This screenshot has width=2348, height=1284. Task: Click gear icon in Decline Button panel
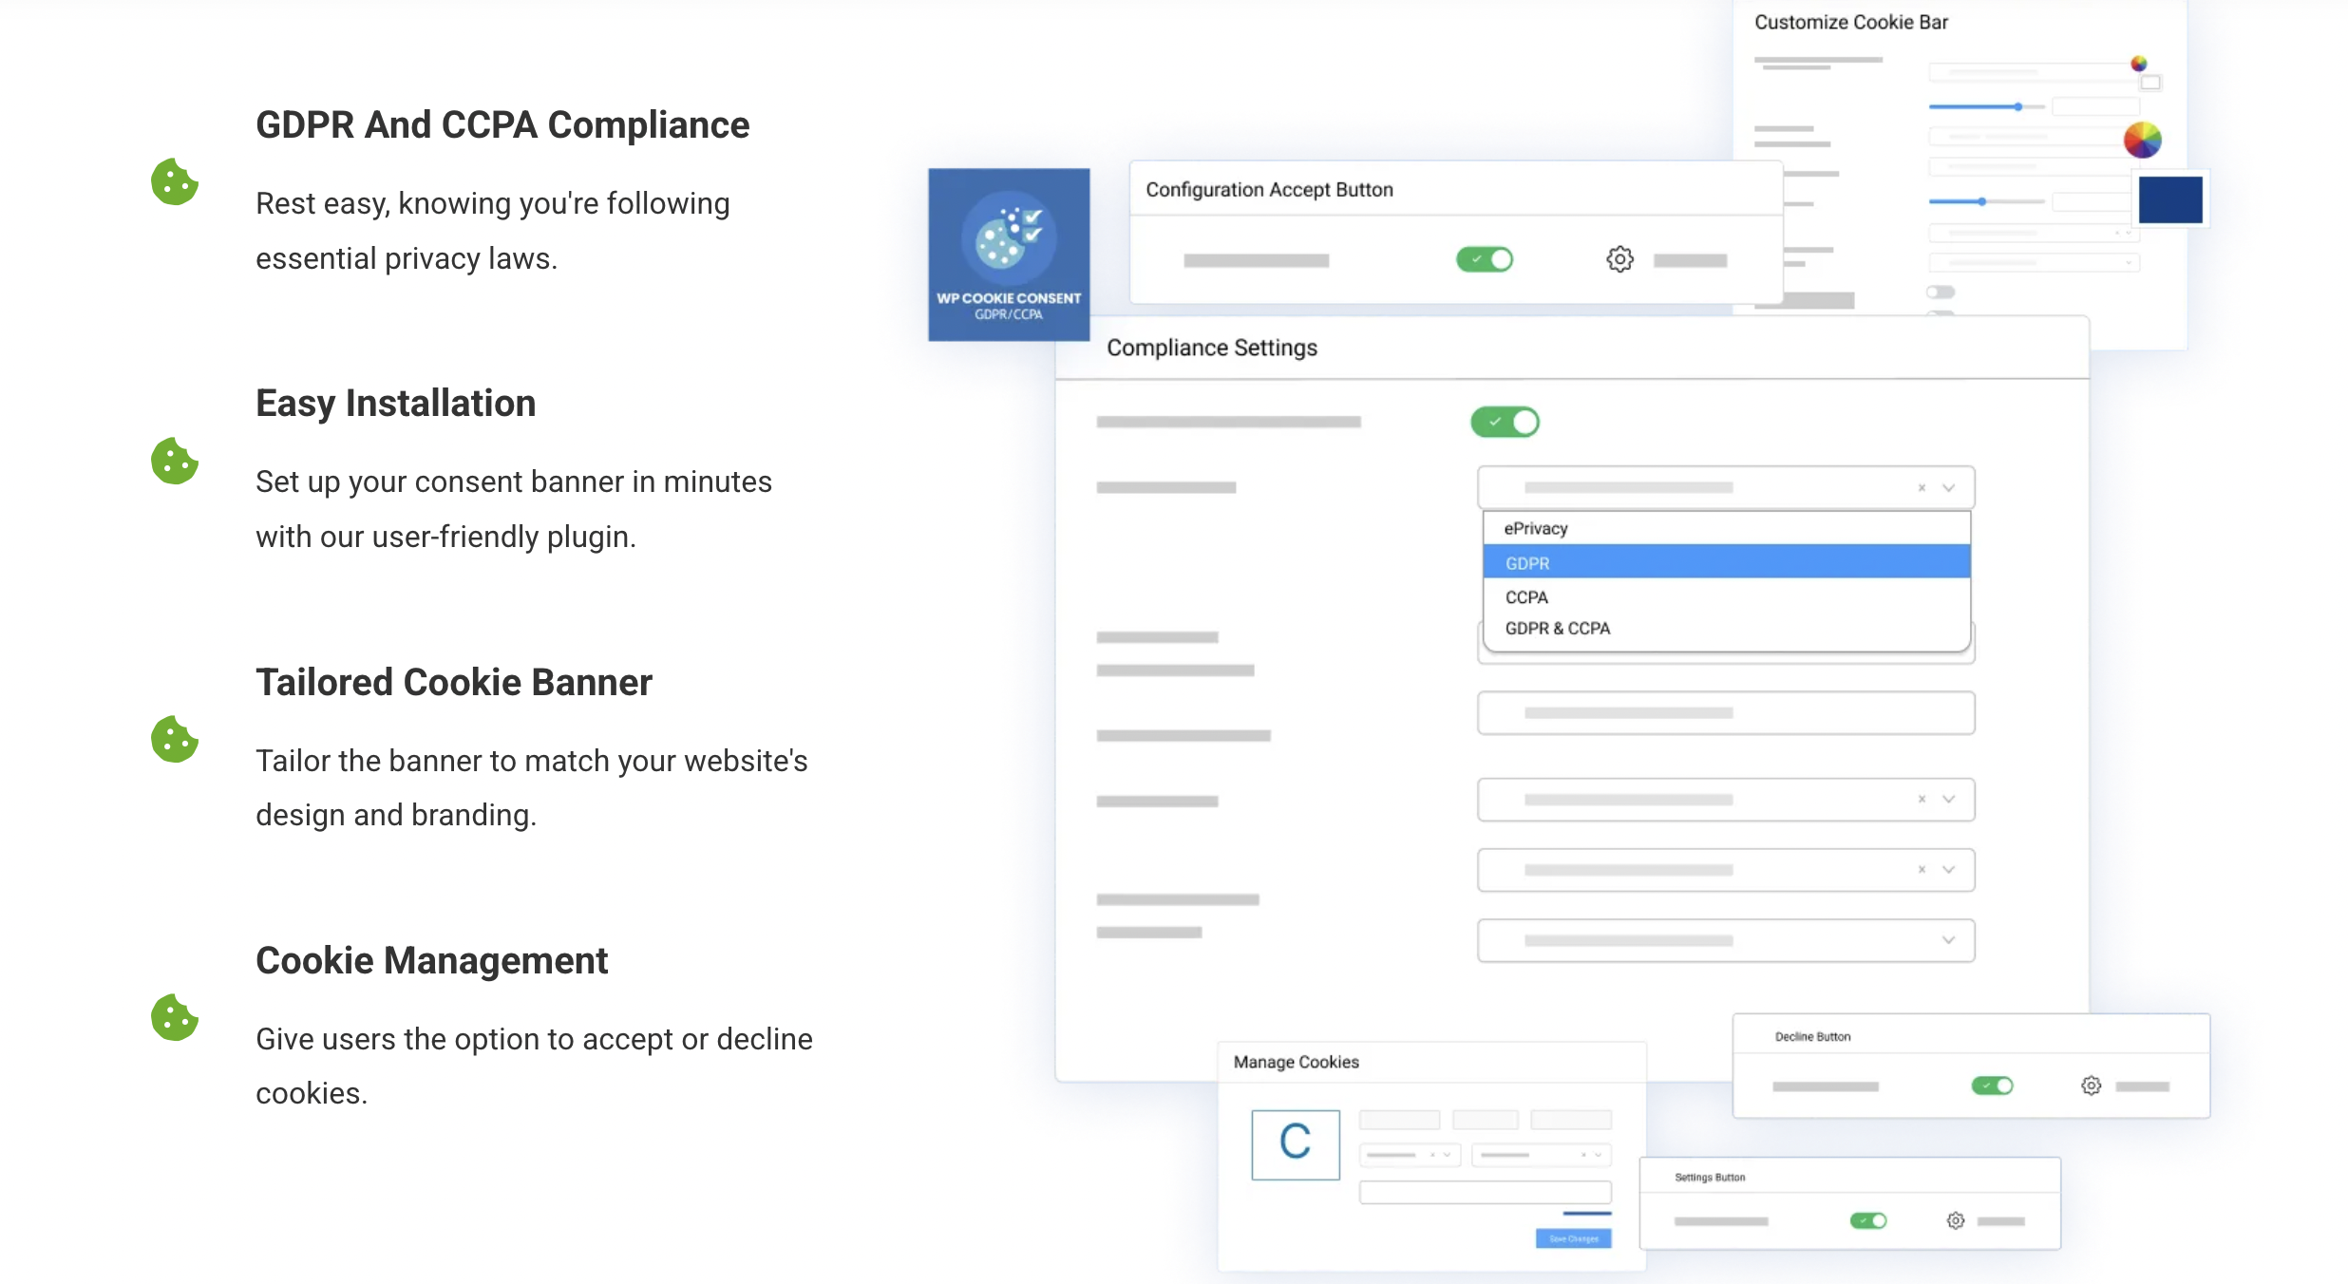2091,1086
